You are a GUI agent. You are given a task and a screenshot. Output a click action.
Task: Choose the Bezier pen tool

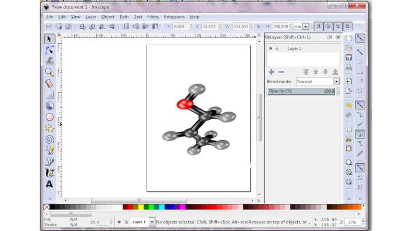coord(49,162)
